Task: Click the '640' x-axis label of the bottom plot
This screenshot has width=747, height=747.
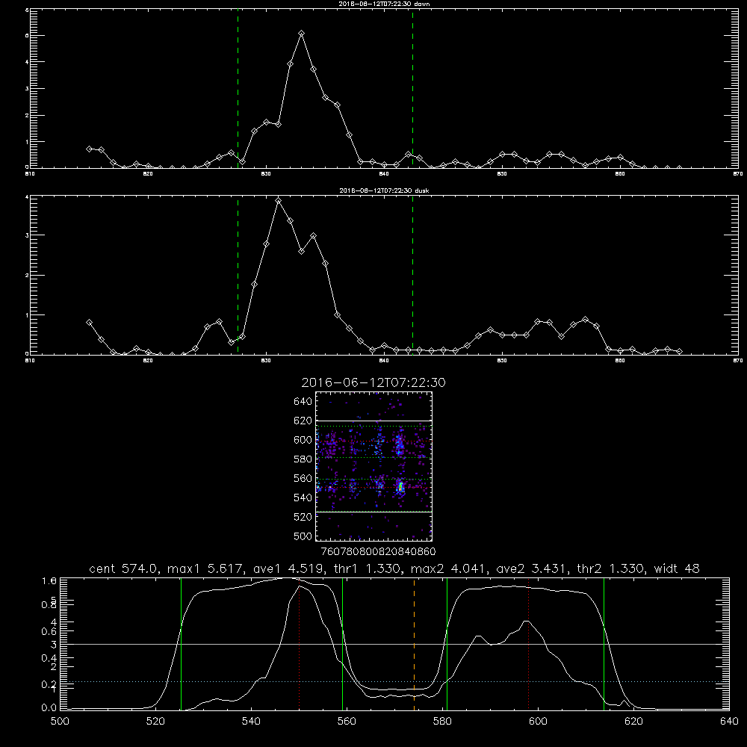Action: [x=729, y=722]
